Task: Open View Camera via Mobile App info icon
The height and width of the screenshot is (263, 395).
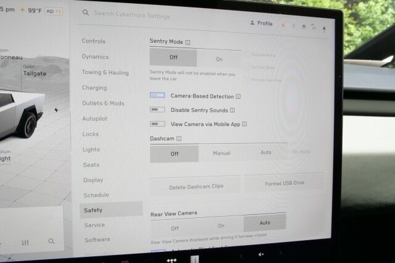Action: pos(244,124)
